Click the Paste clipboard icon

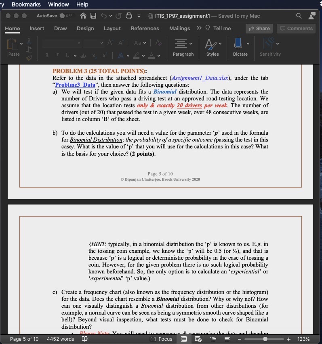tap(13, 44)
